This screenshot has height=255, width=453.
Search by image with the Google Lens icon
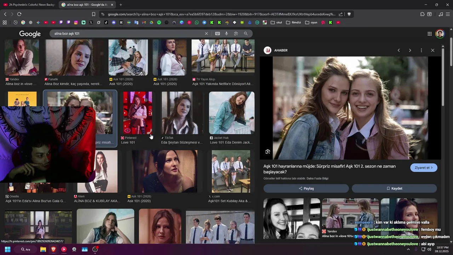[x=236, y=34]
